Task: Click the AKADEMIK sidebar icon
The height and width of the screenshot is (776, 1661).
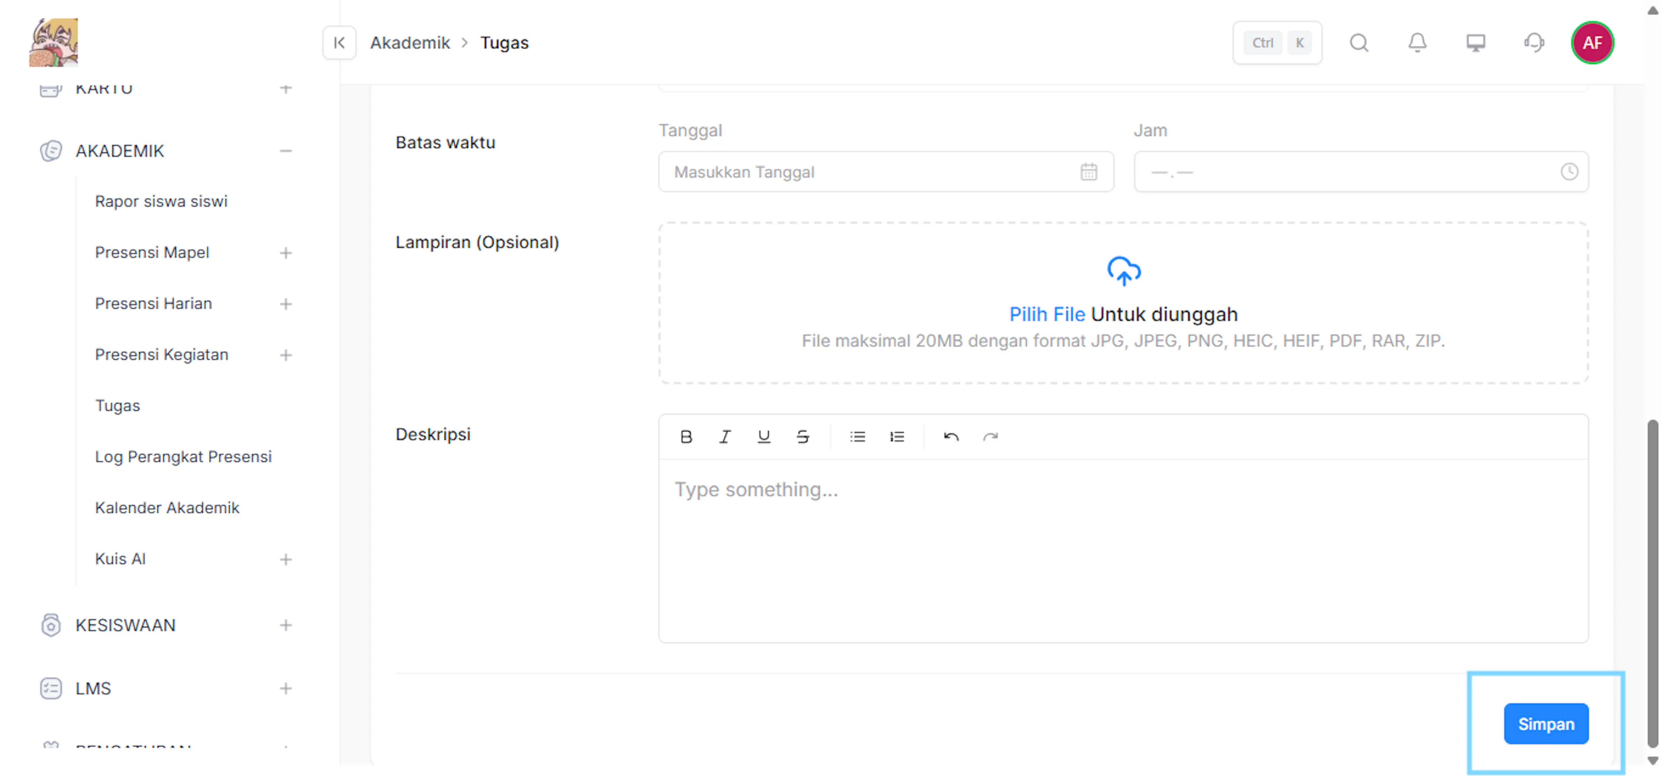Action: coord(51,151)
